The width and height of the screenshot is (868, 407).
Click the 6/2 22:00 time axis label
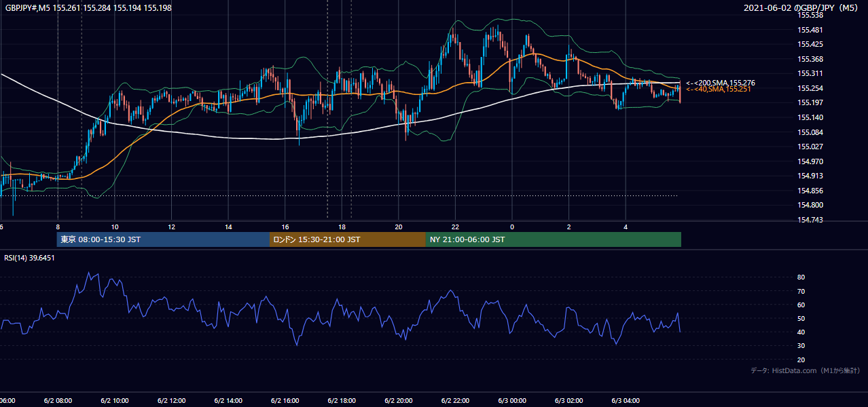[x=455, y=401]
